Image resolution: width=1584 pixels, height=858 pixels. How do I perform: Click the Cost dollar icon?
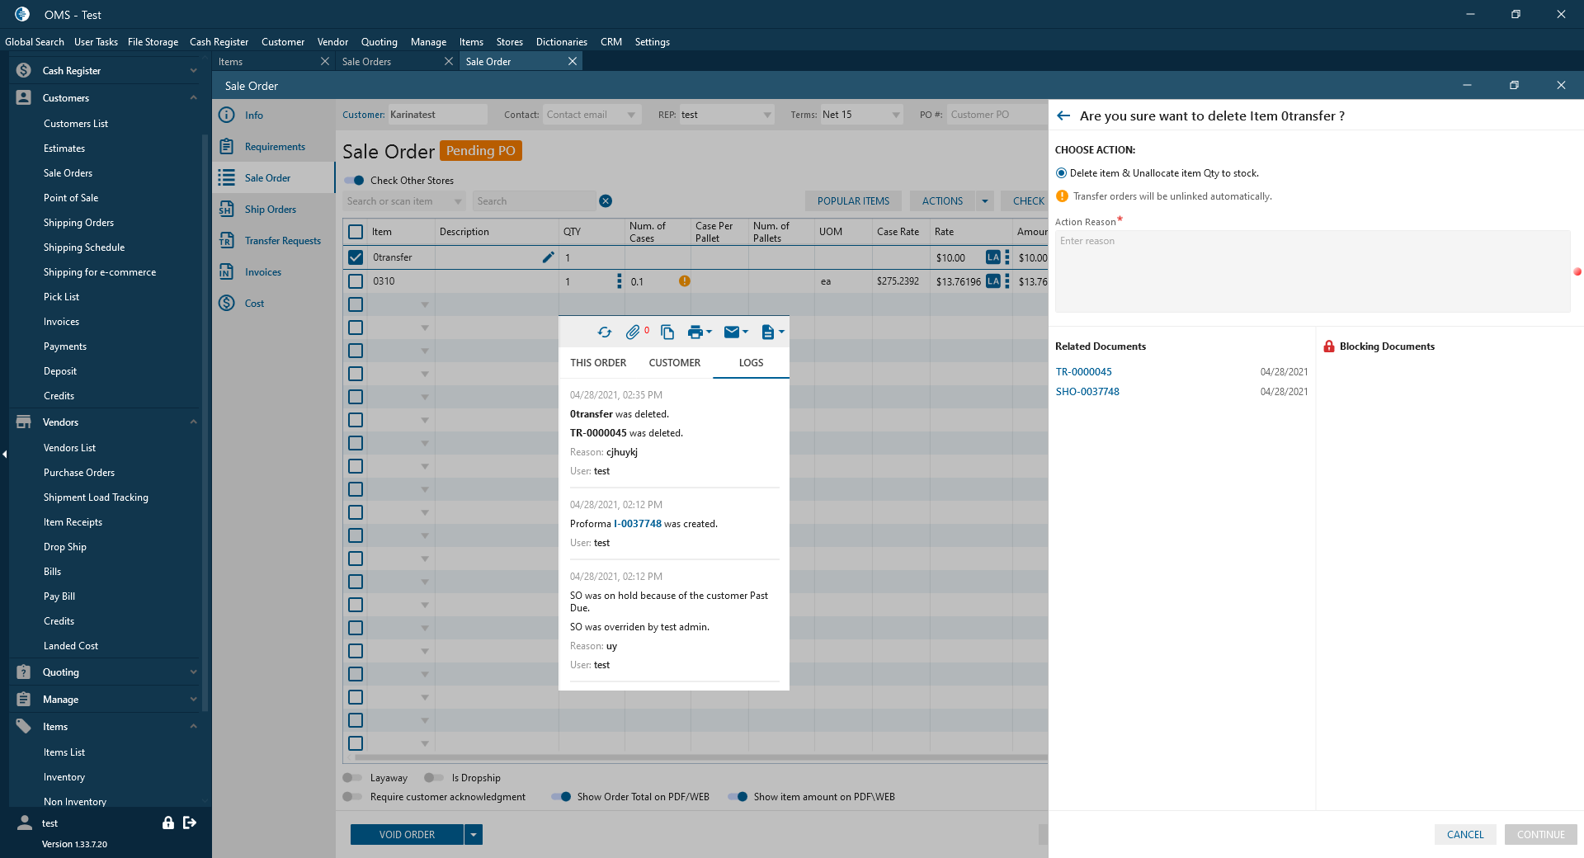(227, 304)
